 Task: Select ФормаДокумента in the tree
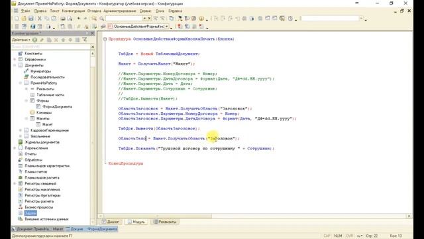tap(57, 107)
